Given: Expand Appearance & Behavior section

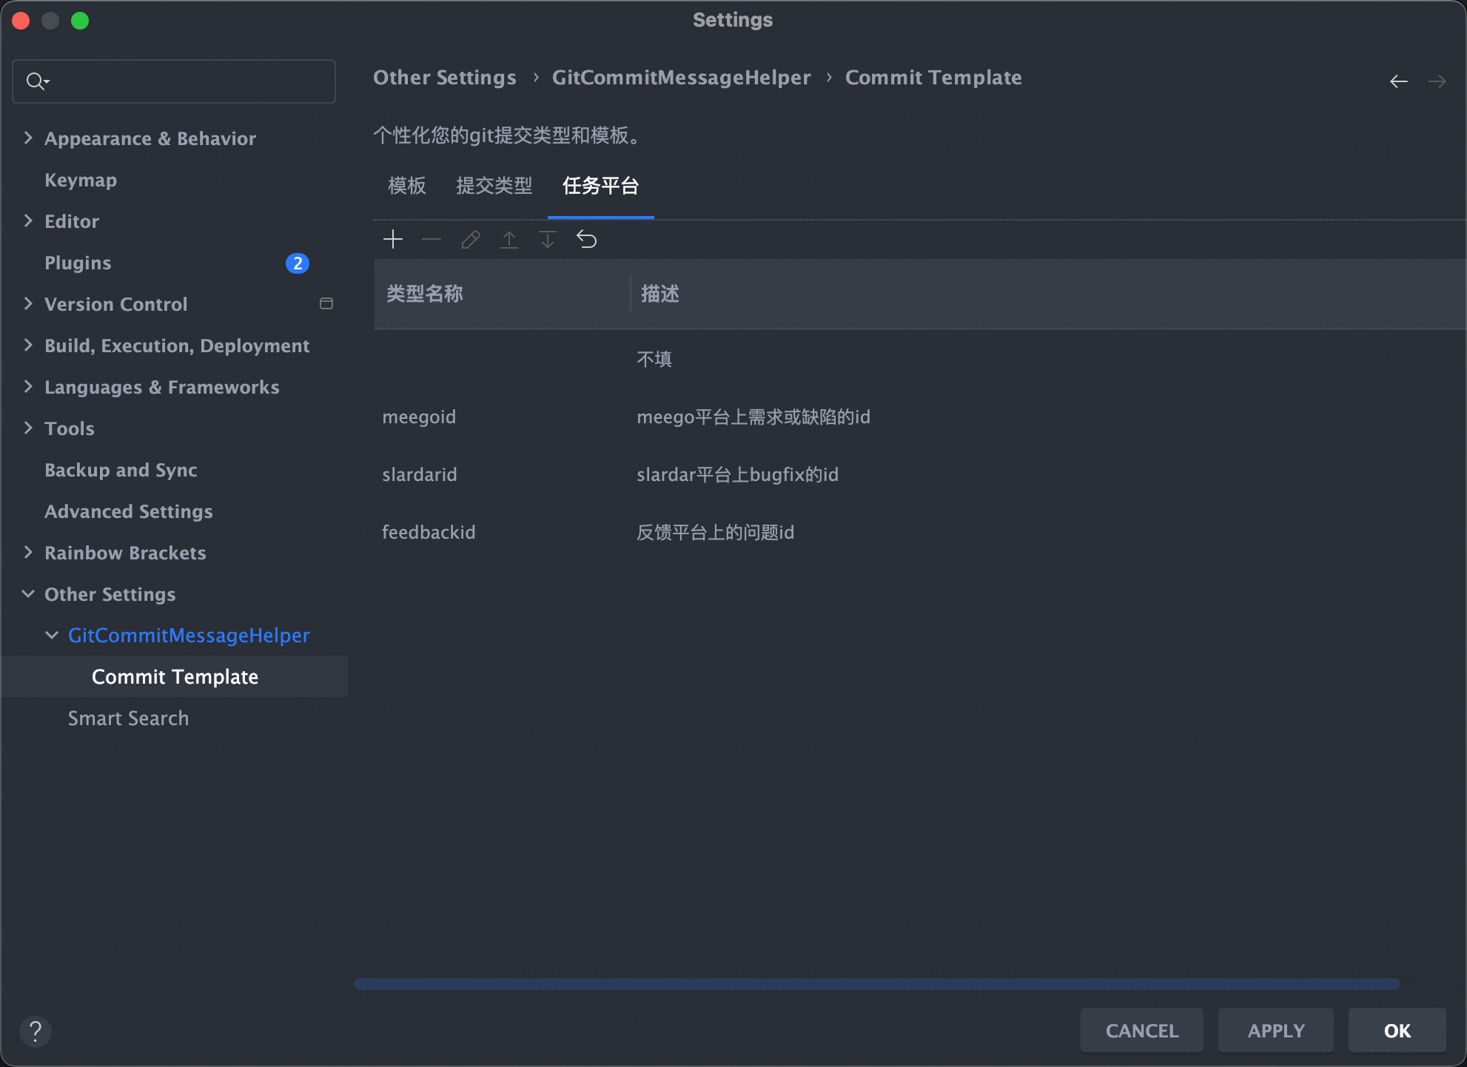Looking at the screenshot, I should [x=28, y=138].
